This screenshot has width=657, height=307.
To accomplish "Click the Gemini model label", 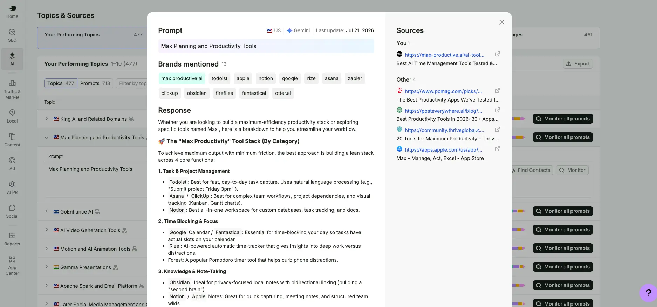I will [x=299, y=30].
